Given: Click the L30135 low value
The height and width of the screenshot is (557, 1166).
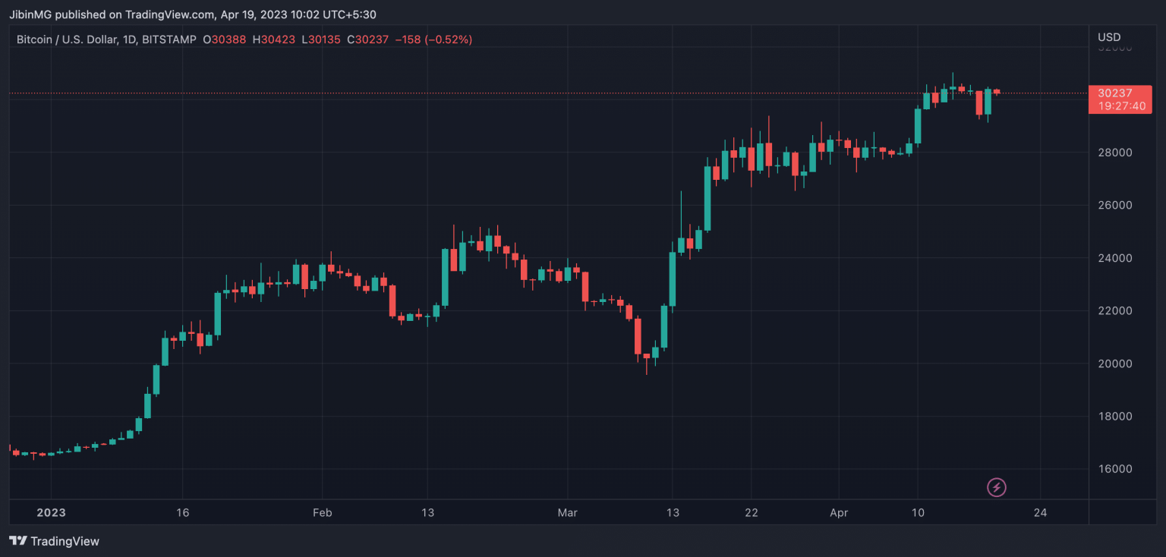Looking at the screenshot, I should (320, 39).
